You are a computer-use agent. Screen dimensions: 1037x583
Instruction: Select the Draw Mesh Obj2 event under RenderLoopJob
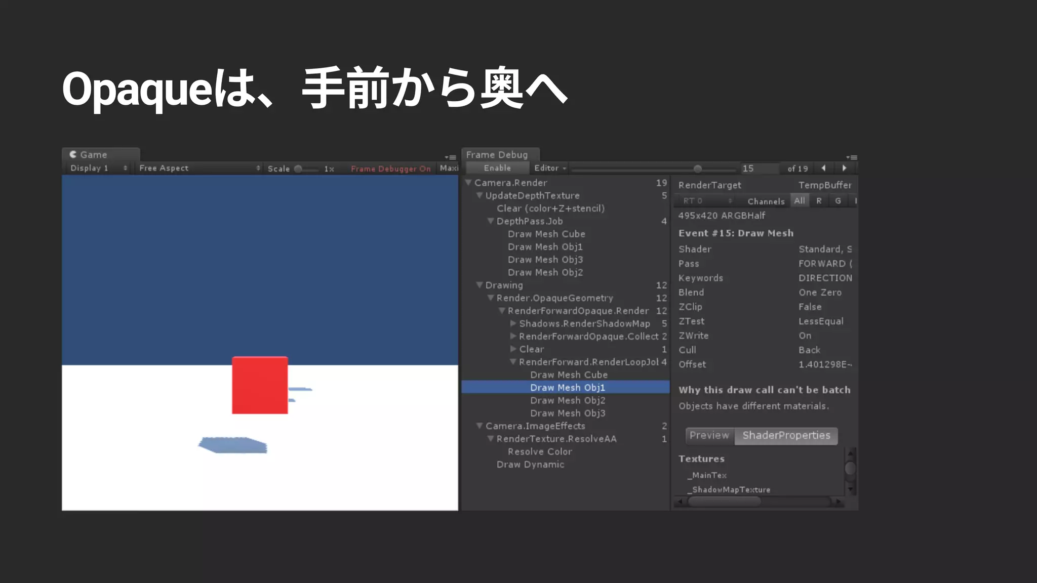[567, 400]
